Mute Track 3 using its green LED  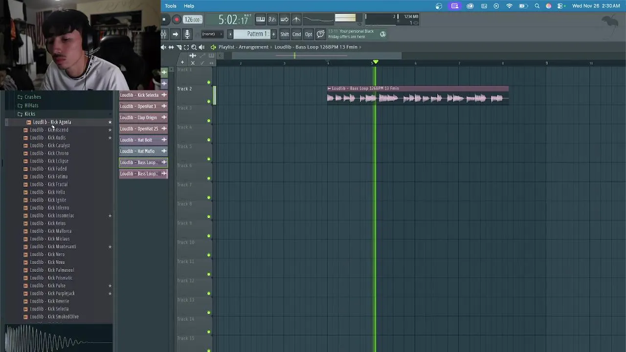209,121
